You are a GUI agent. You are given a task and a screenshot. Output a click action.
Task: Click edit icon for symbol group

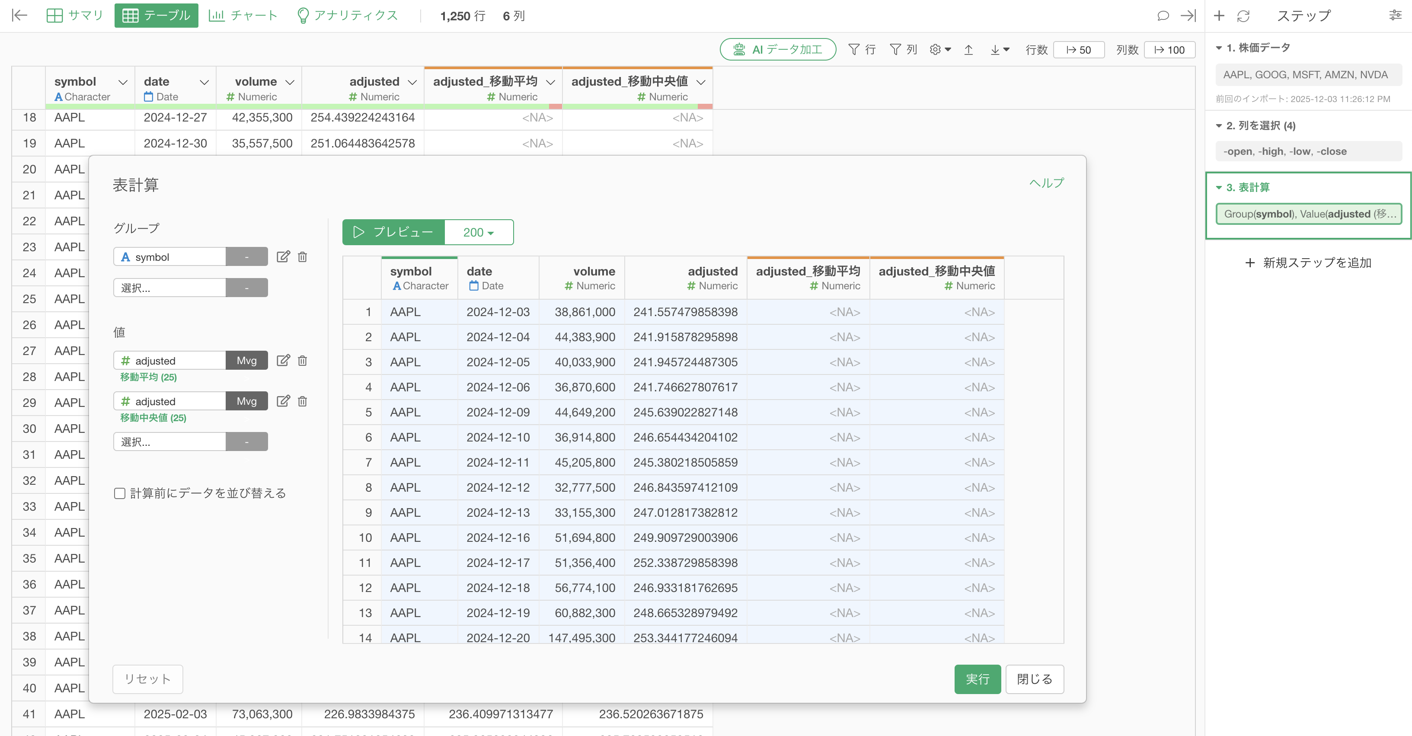click(x=283, y=257)
